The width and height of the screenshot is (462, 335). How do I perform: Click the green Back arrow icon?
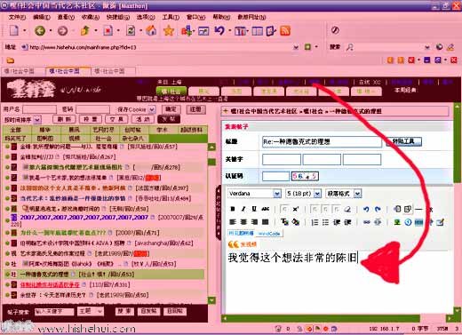(x=40, y=30)
